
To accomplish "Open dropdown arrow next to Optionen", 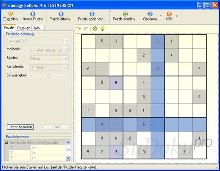I will [161, 16].
